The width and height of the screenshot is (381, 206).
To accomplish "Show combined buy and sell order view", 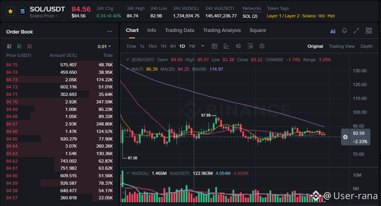I will [9, 46].
